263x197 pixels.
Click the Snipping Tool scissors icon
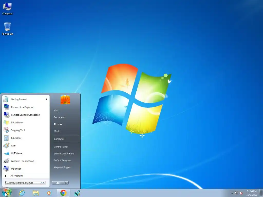(6, 130)
